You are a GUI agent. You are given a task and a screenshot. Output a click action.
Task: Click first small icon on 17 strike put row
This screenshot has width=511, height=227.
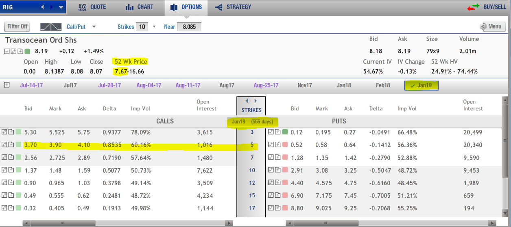[x=271, y=208]
